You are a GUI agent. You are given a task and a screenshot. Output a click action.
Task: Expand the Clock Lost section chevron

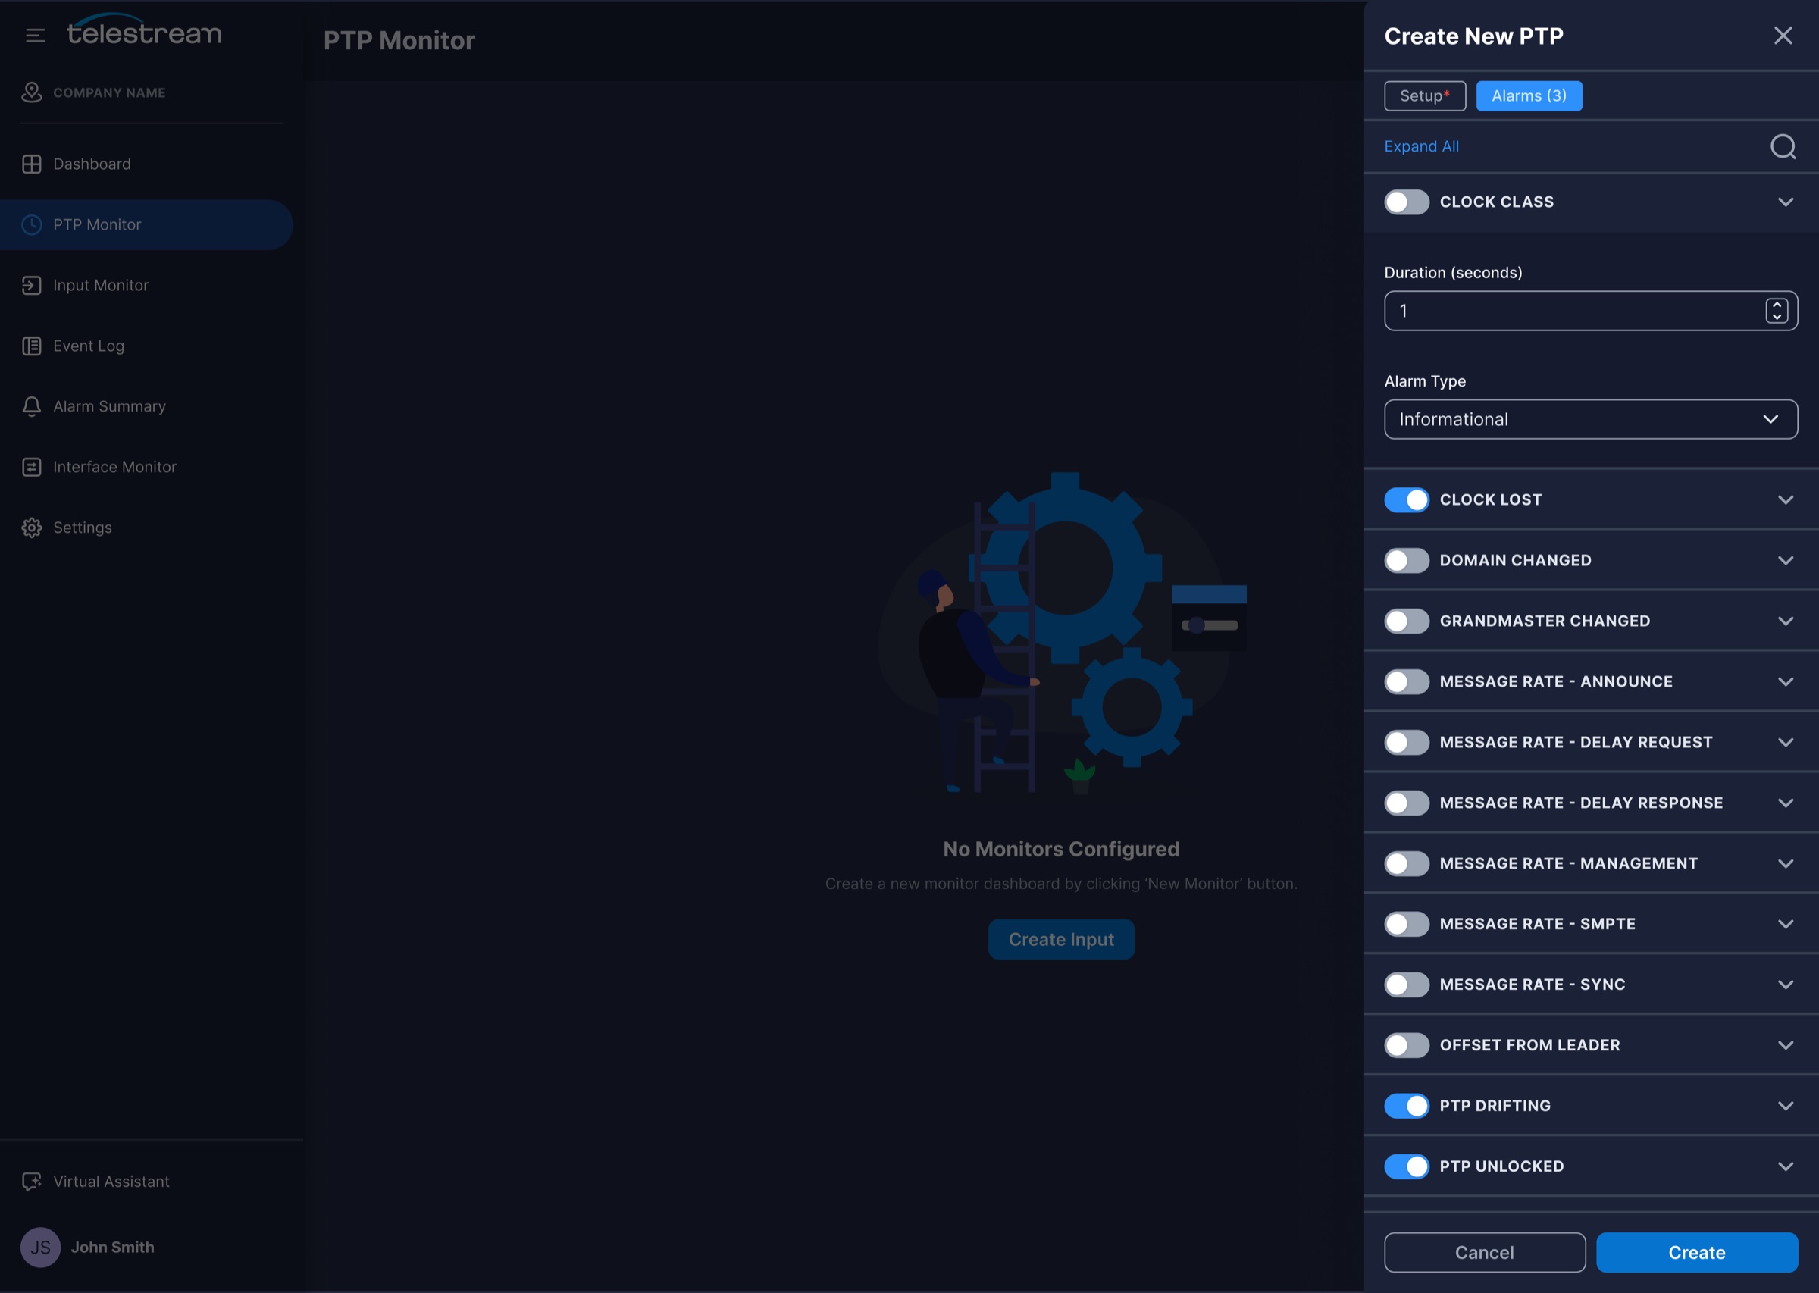point(1786,499)
